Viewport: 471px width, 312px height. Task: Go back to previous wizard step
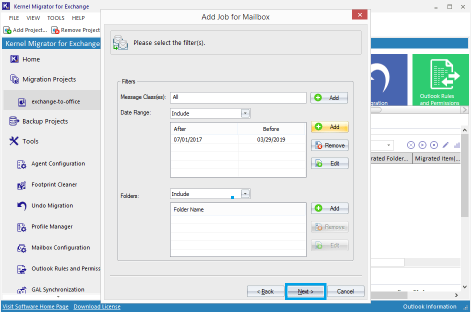click(265, 291)
